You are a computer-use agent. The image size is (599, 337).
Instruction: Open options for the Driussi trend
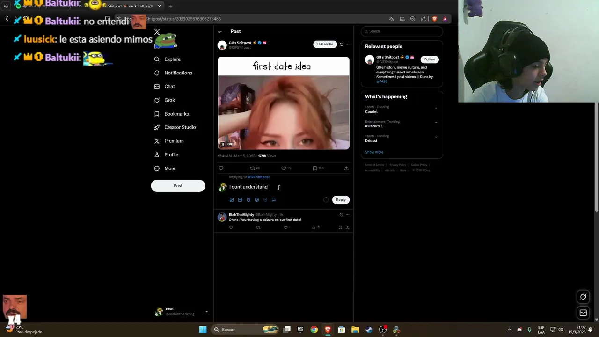436,137
